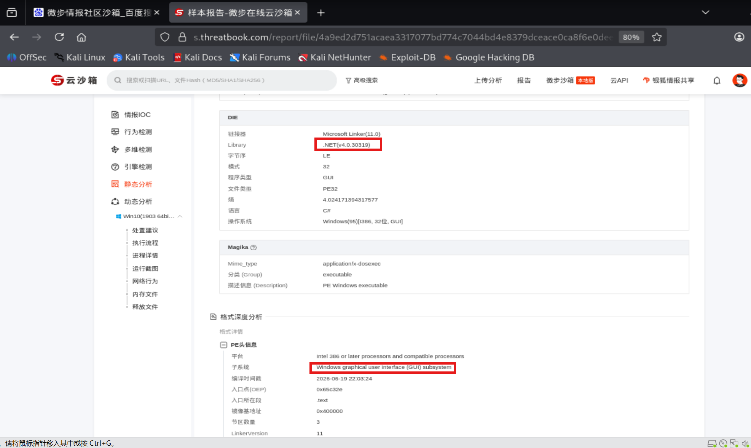
Task: Open the list all tabs dropdown
Action: point(705,13)
